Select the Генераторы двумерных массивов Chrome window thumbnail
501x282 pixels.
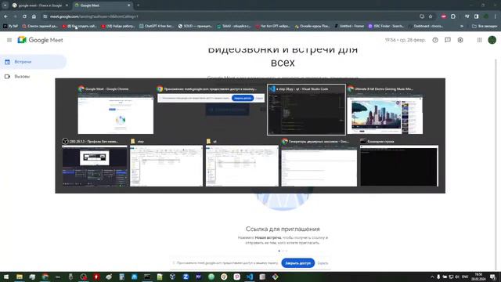tap(319, 162)
